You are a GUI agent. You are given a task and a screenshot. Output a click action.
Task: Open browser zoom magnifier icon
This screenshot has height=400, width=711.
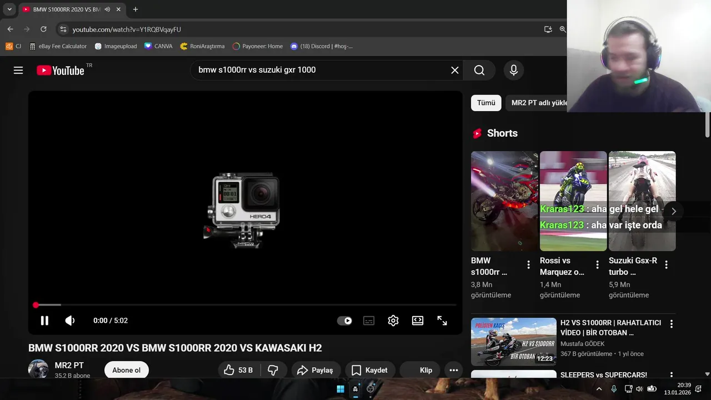(x=563, y=29)
